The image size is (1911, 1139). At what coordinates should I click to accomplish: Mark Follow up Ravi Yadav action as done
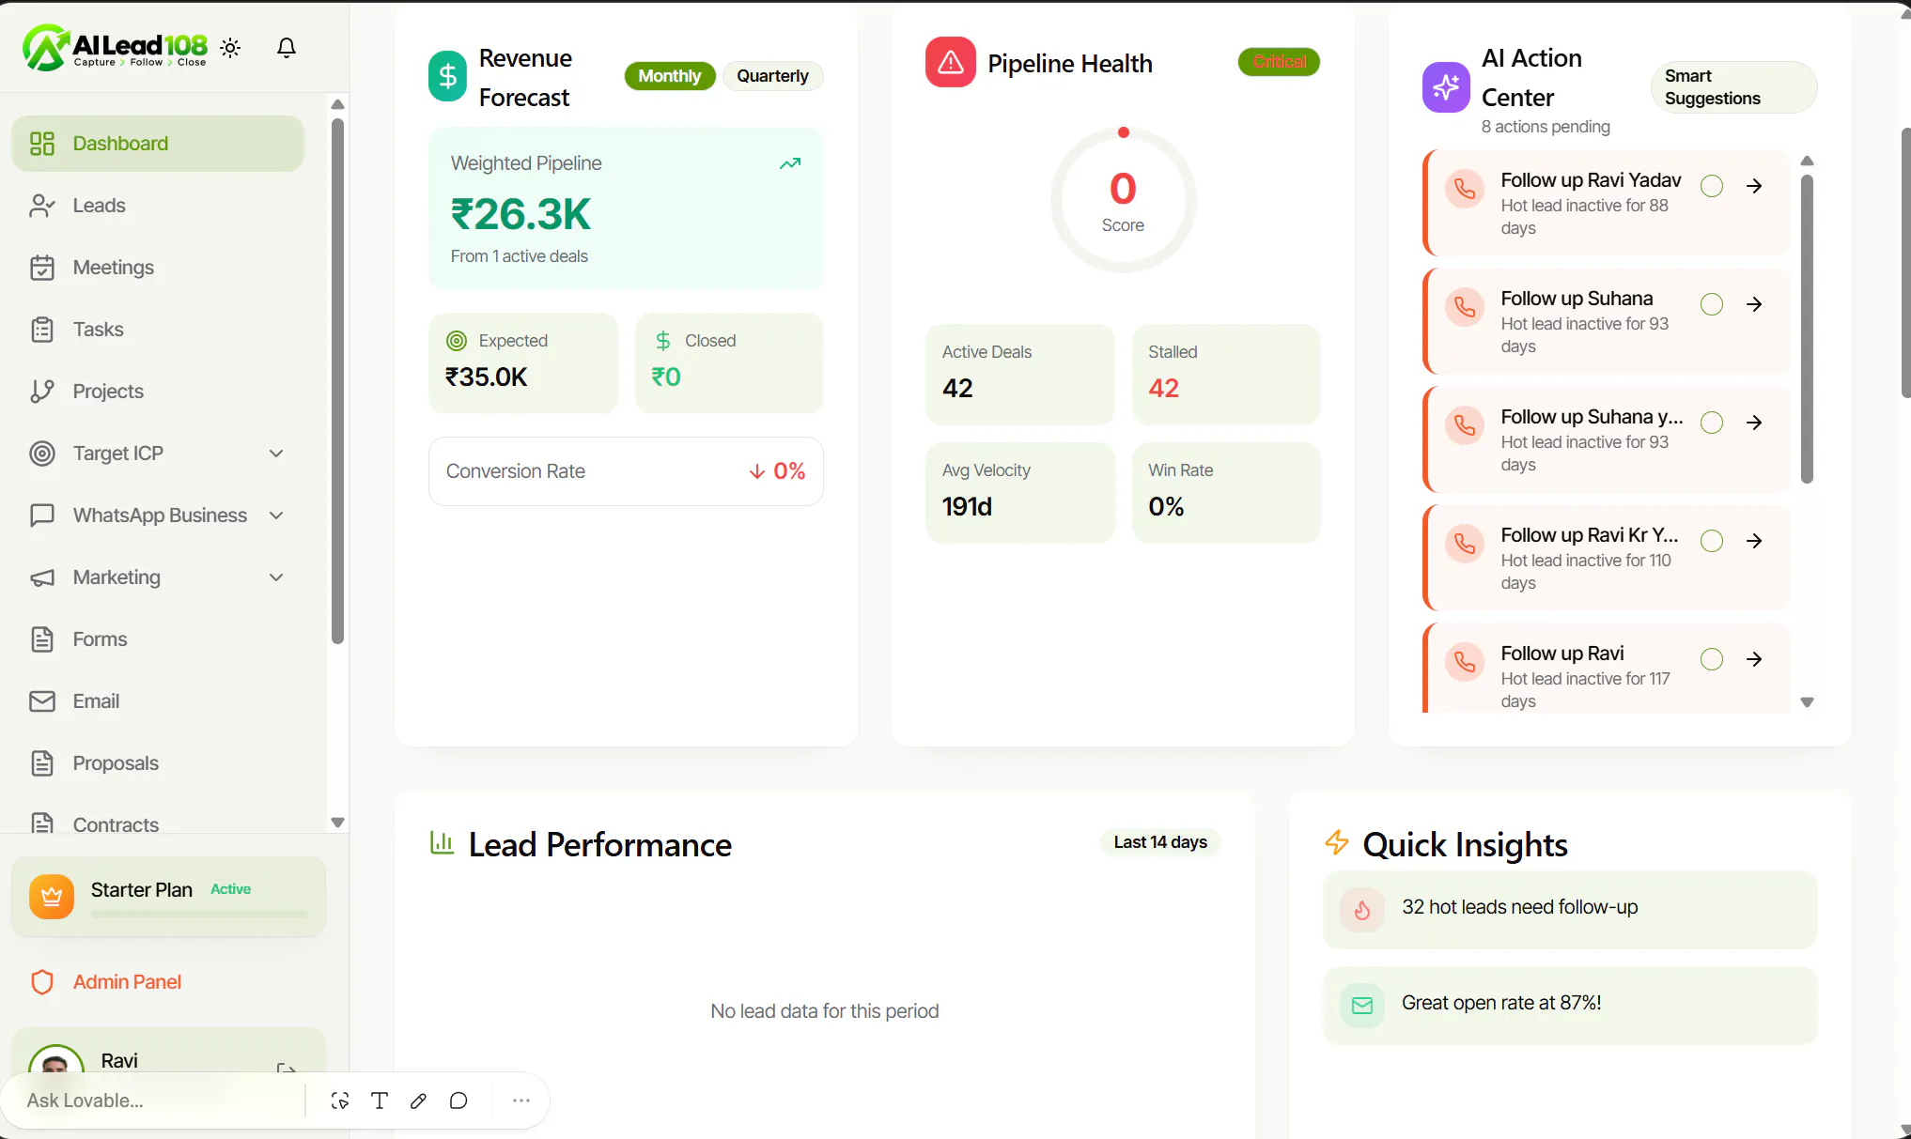click(x=1712, y=186)
